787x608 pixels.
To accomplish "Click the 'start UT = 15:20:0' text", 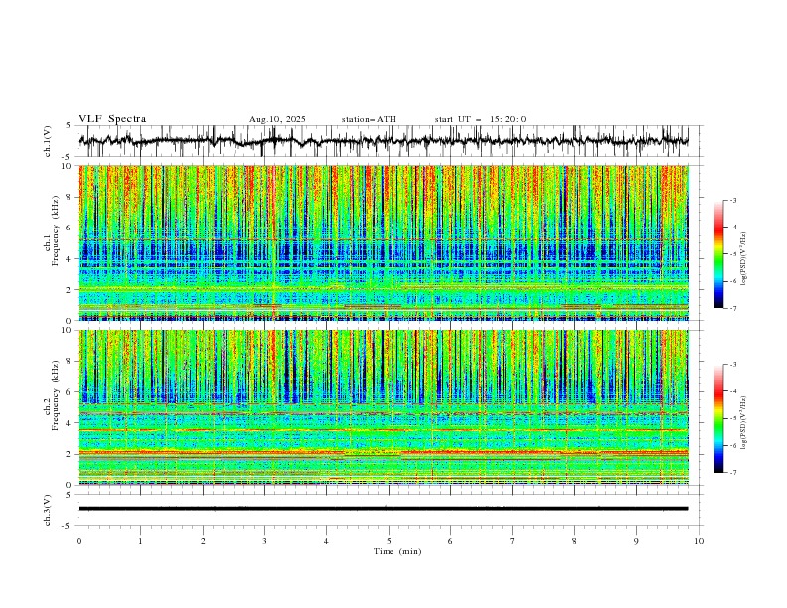I will click(480, 119).
